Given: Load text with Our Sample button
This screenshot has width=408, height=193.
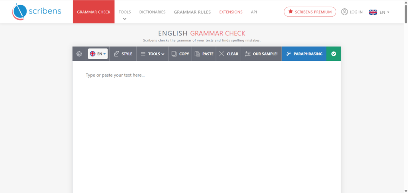Looking at the screenshot, I should click(261, 54).
